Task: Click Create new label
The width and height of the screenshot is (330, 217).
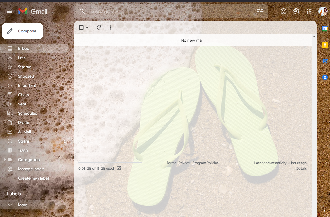Action: tap(33, 178)
